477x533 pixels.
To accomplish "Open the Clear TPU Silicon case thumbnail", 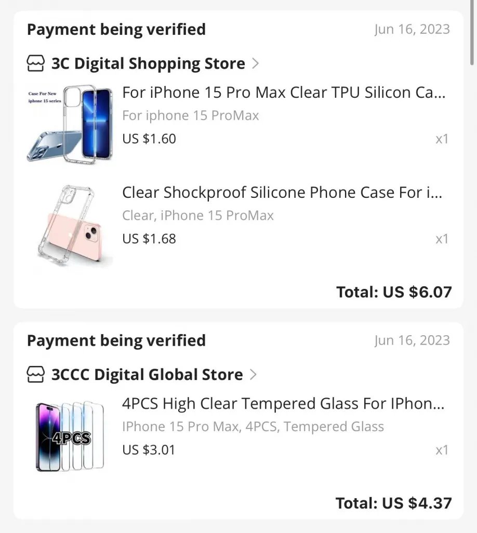I will pos(69,123).
